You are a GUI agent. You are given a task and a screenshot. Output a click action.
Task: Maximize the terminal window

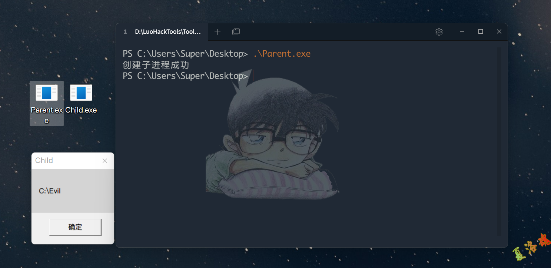coord(481,32)
